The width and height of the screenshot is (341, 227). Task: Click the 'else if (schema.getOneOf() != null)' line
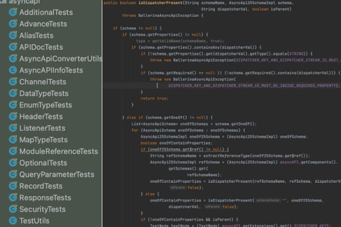pyautogui.click(x=167, y=118)
